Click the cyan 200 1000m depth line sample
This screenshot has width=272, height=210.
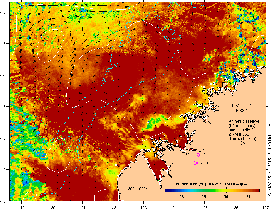134,192
